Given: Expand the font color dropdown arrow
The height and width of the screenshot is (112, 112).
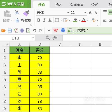Looking at the screenshot, I should tap(88, 20).
